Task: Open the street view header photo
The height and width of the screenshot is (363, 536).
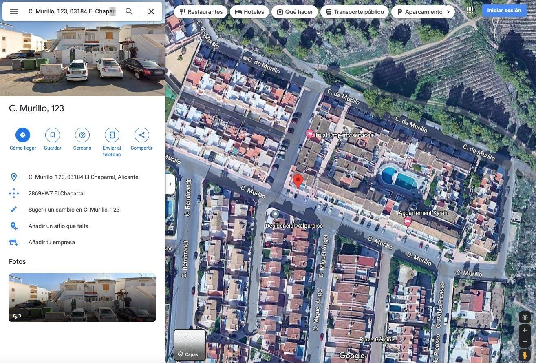Action: click(83, 59)
